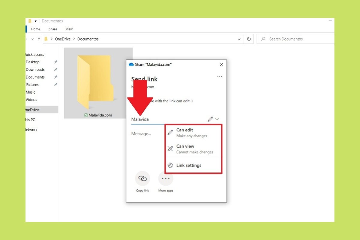Choose Can edit permission

(193, 133)
